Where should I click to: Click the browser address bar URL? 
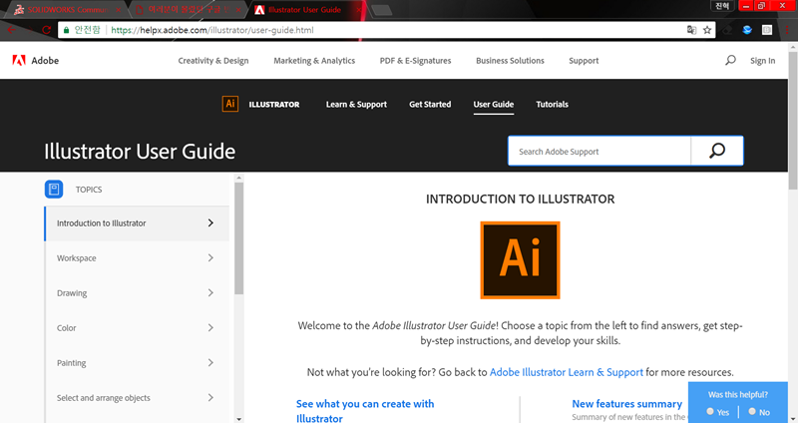click(212, 30)
